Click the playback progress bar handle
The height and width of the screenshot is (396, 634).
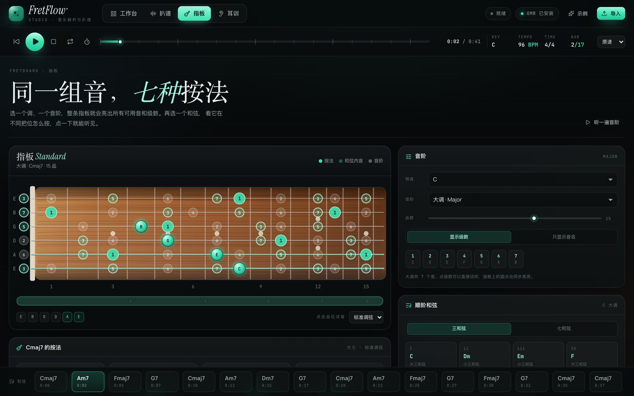(x=120, y=42)
